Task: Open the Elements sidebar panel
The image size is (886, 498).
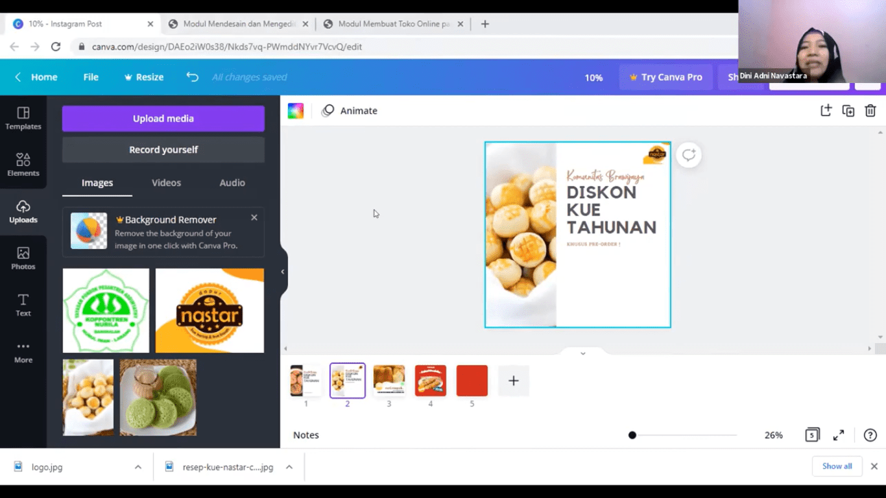Action: click(x=23, y=165)
